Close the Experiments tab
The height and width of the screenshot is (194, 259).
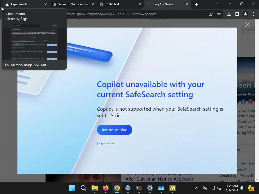point(46,4)
